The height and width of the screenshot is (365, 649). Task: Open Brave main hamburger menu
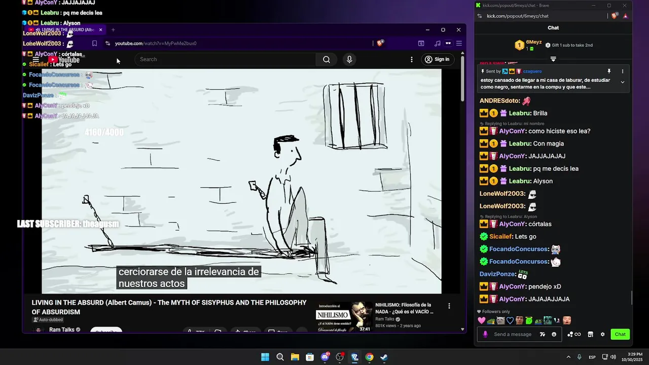(459, 43)
